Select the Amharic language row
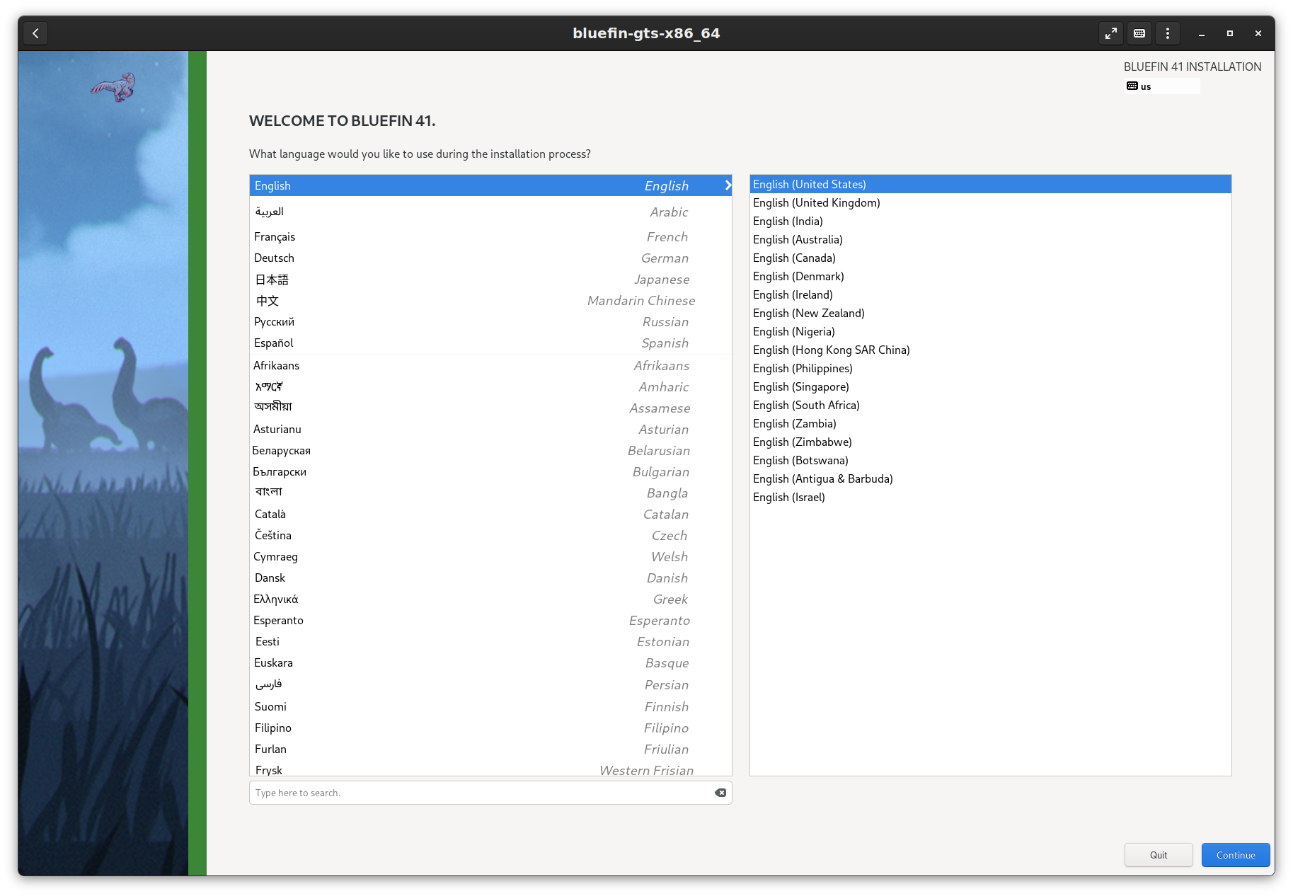 tap(490, 386)
